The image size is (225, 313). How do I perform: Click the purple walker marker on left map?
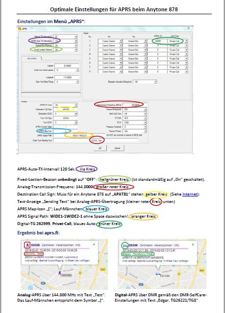(59, 273)
